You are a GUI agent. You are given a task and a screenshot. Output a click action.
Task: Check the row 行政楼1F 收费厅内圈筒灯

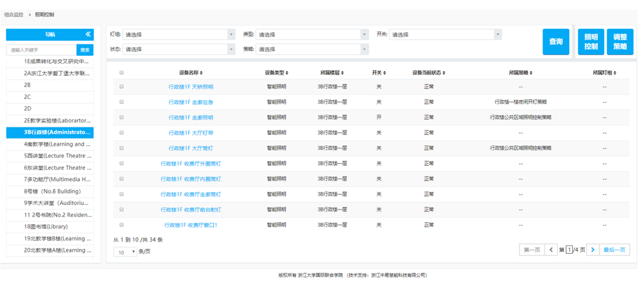[121, 179]
